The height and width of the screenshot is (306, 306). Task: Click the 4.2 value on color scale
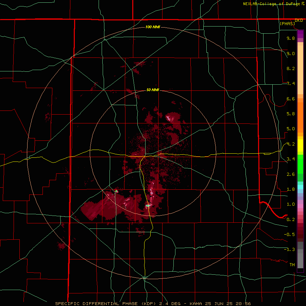[x=291, y=144]
